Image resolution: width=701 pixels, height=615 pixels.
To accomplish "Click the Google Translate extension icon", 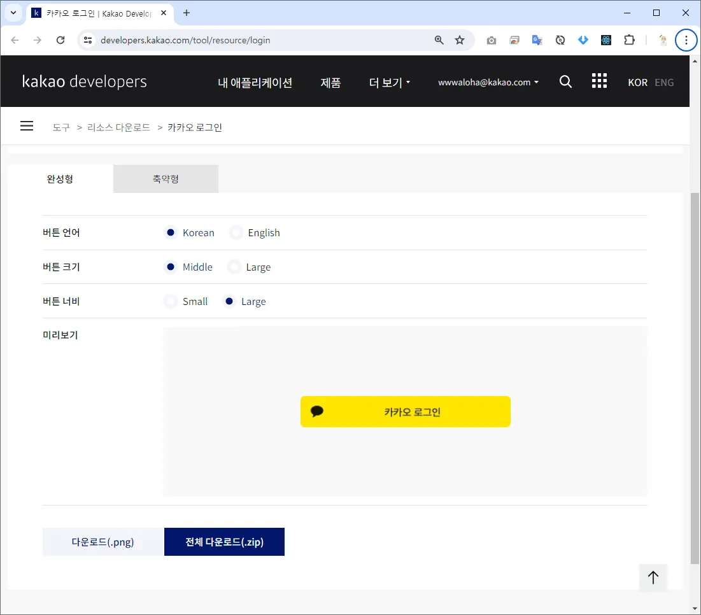I will point(537,40).
